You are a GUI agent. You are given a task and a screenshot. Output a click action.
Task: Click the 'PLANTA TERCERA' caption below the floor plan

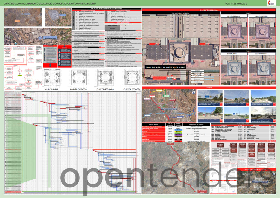[132, 89]
